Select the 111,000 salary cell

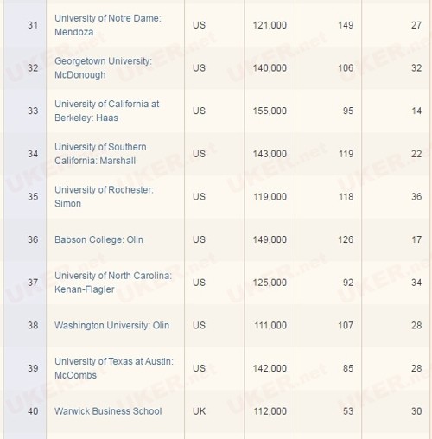tap(270, 326)
